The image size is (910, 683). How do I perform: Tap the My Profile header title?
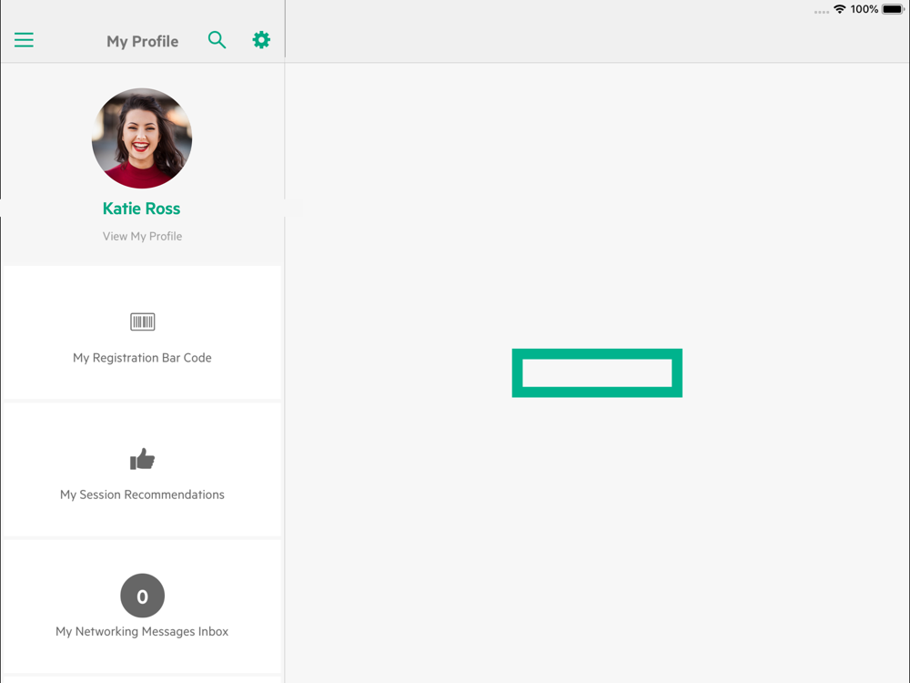click(142, 41)
